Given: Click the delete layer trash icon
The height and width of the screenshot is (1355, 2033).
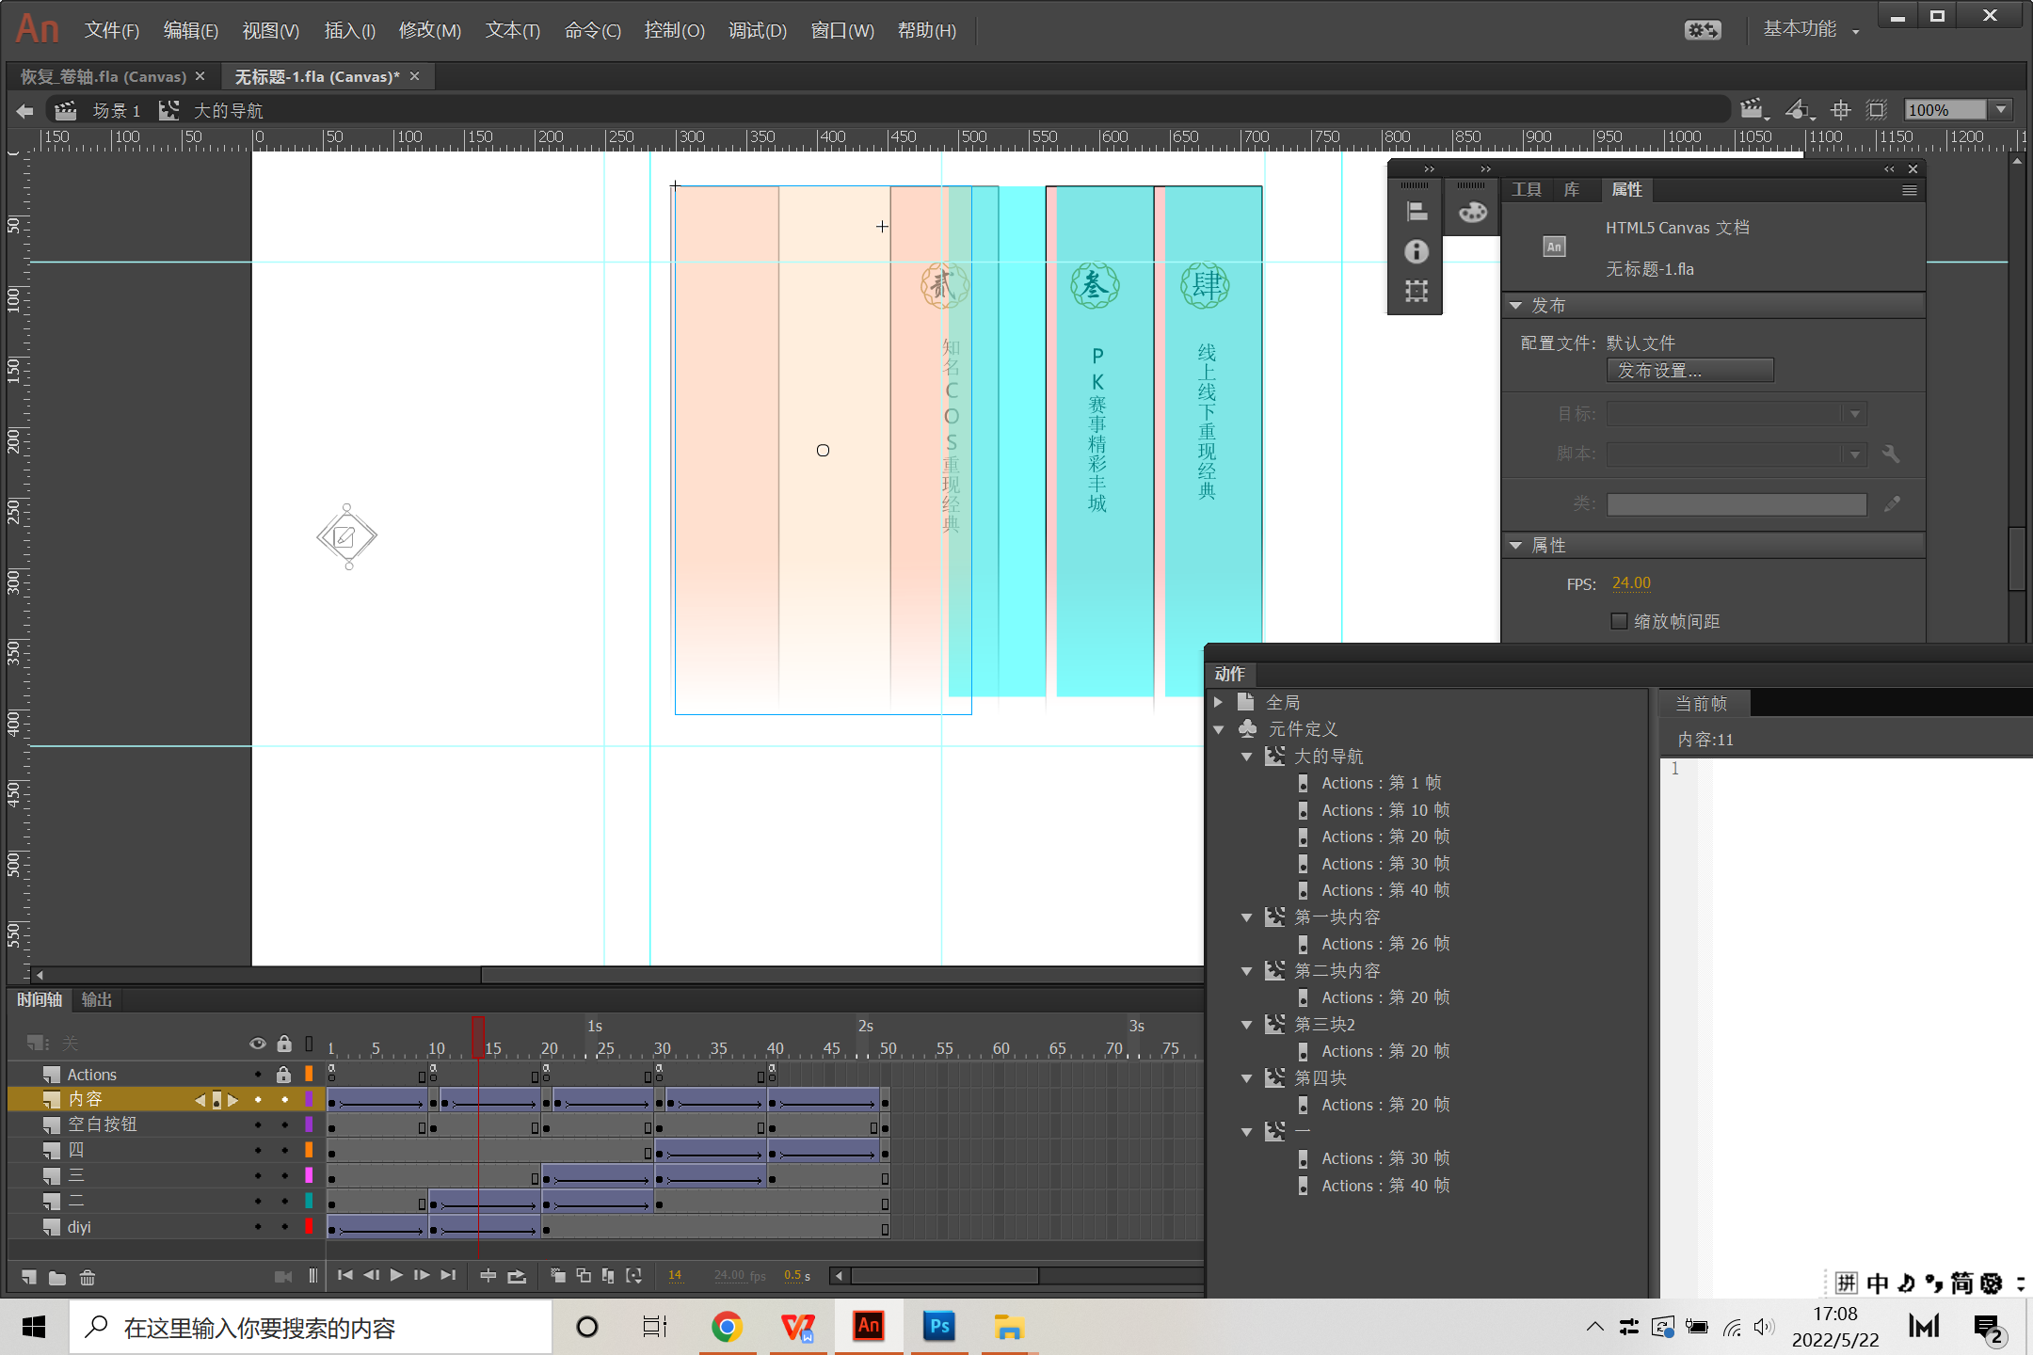Looking at the screenshot, I should pos(88,1277).
